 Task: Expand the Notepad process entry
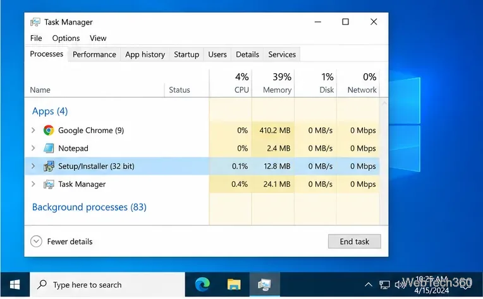[34, 148]
